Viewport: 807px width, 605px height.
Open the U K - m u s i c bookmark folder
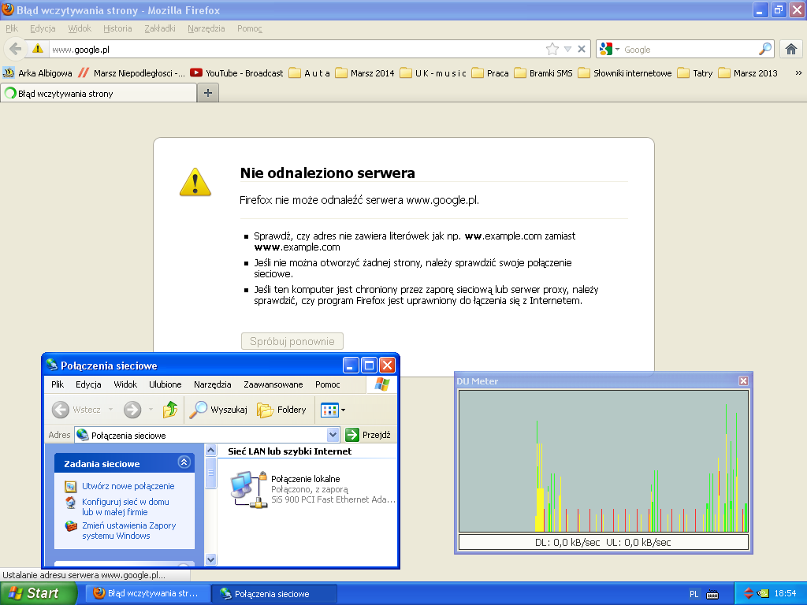pos(433,73)
